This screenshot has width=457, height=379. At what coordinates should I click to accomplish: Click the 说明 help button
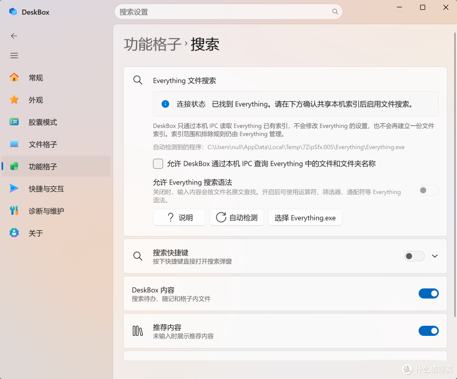point(179,217)
